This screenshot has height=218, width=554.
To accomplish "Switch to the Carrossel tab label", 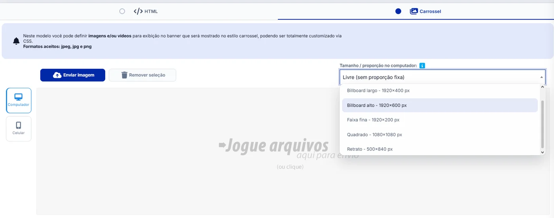I will pos(430,11).
